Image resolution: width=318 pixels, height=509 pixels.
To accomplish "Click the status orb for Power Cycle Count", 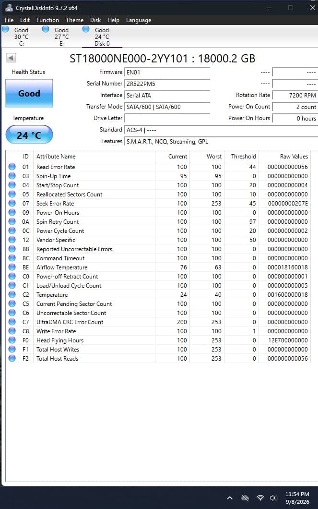I will click(x=12, y=230).
